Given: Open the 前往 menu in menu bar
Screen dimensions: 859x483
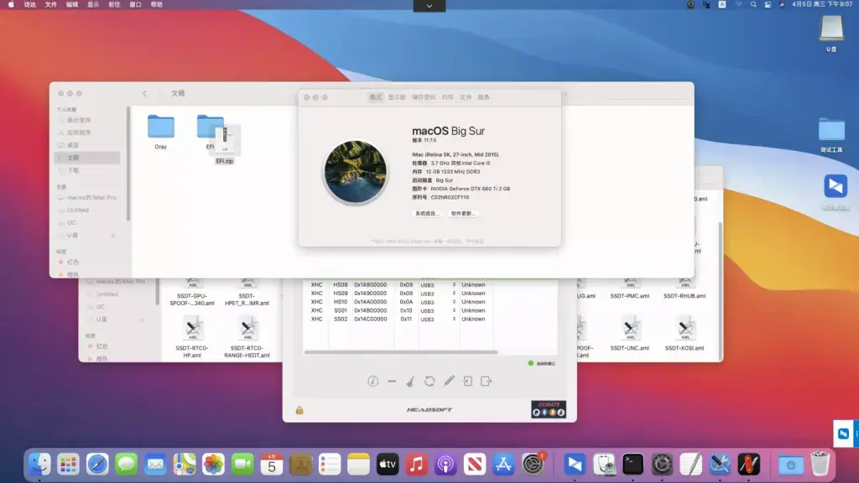Looking at the screenshot, I should pyautogui.click(x=114, y=4).
